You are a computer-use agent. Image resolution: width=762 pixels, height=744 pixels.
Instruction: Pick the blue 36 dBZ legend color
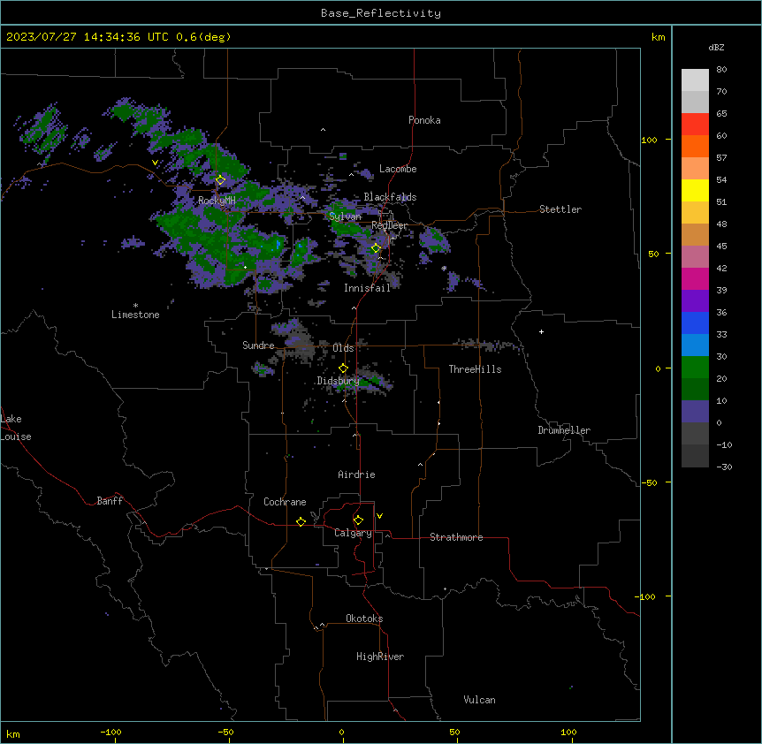695,323
